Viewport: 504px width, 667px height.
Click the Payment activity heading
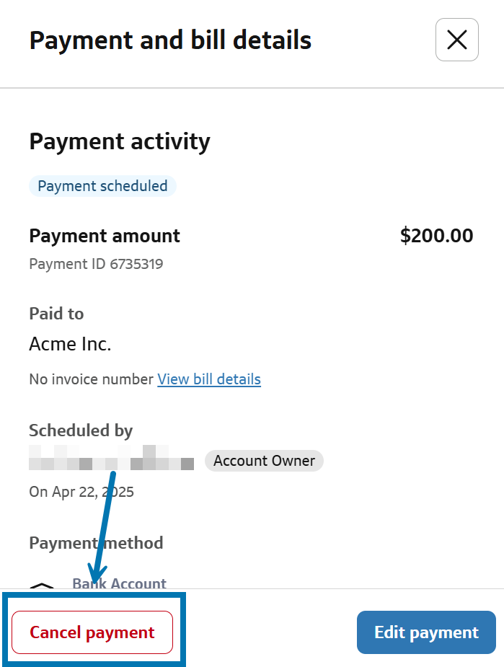pyautogui.click(x=120, y=141)
